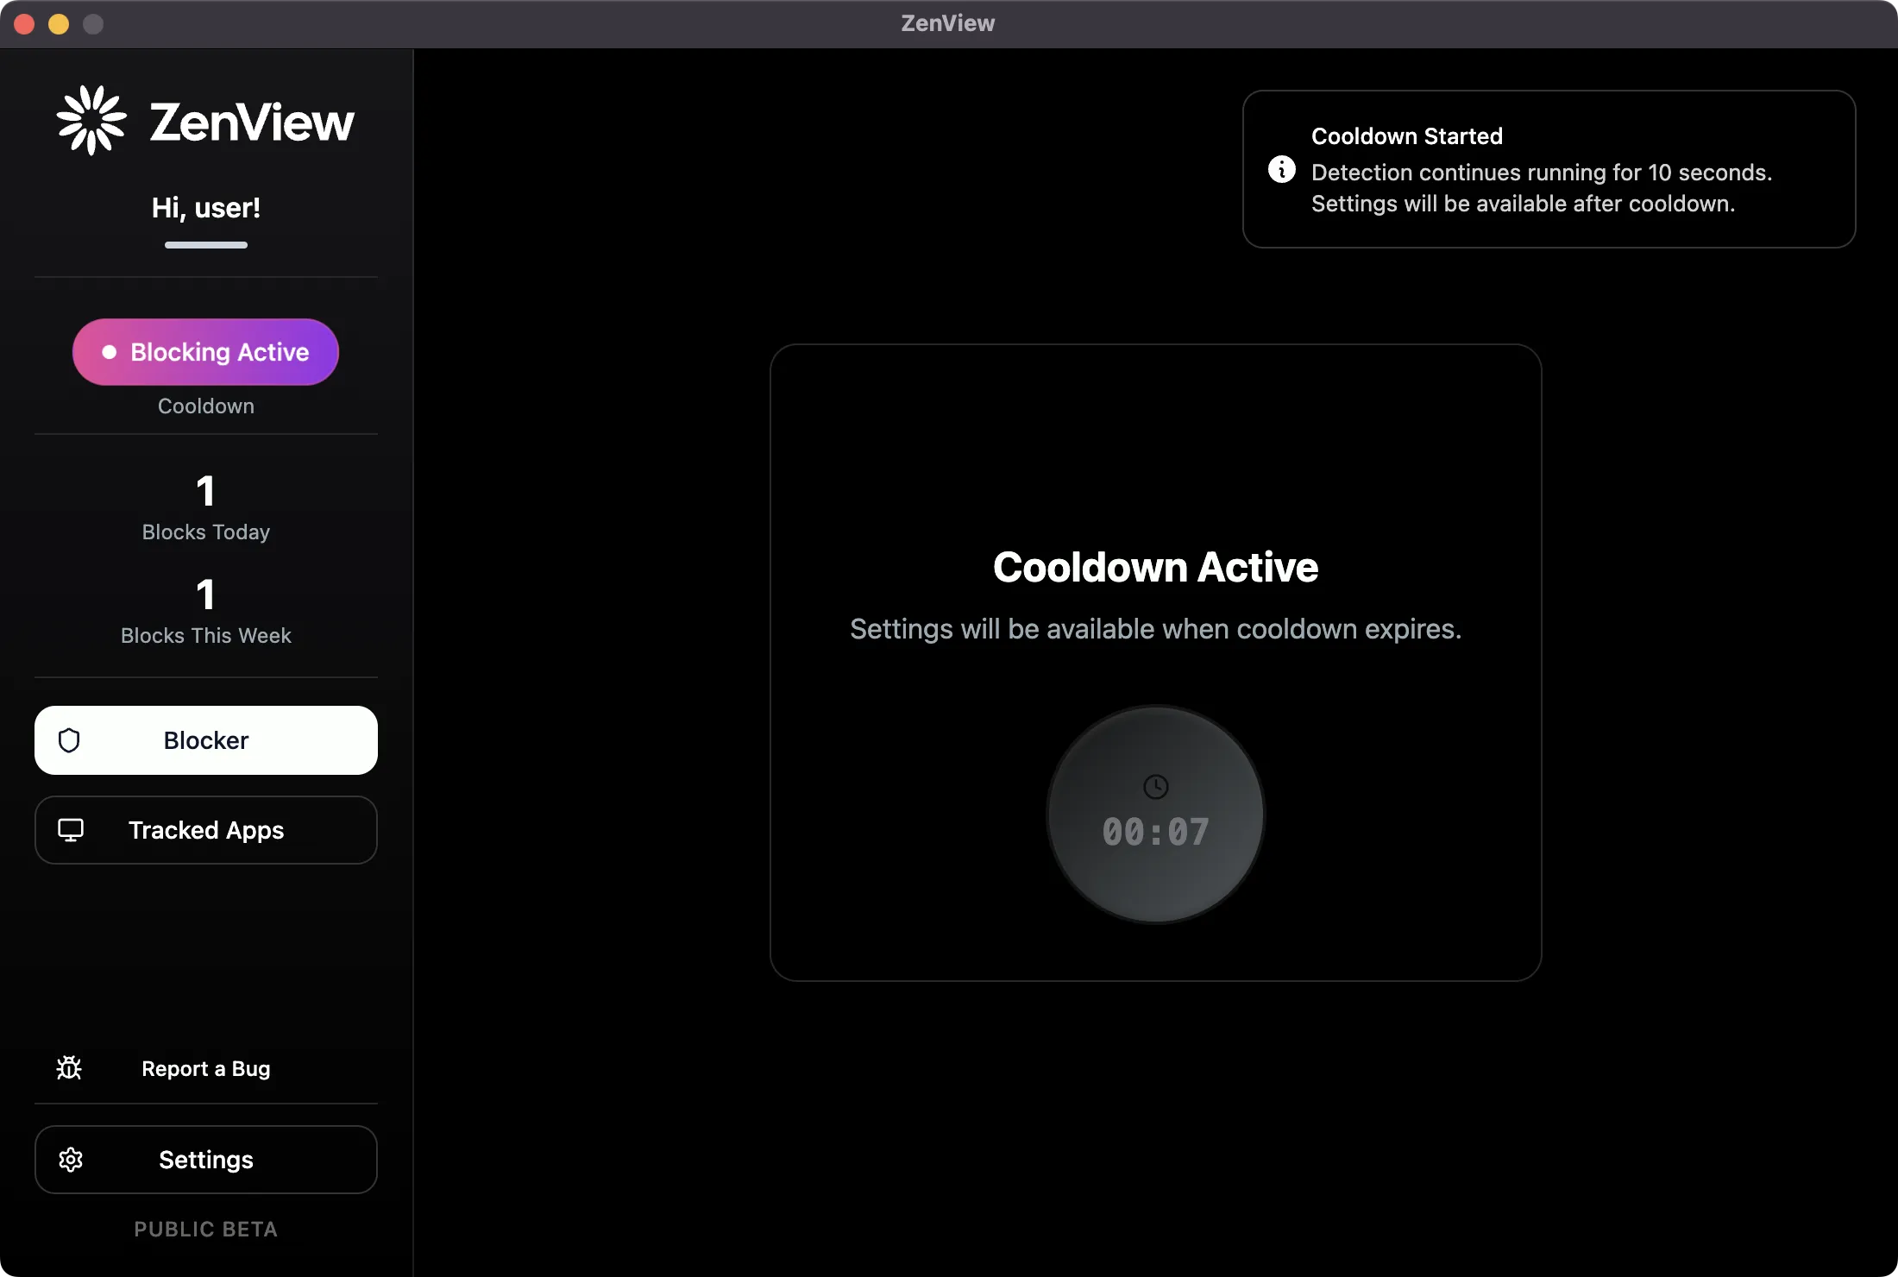Click the status dot inside the Blocking Active pill

coord(109,352)
